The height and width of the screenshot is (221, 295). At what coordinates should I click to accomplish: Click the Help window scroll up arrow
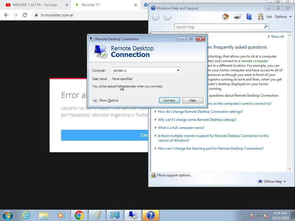(290, 35)
